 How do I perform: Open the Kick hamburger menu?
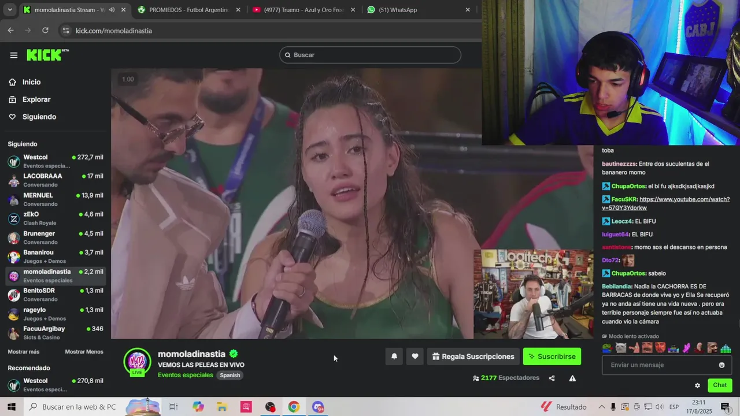coord(14,55)
